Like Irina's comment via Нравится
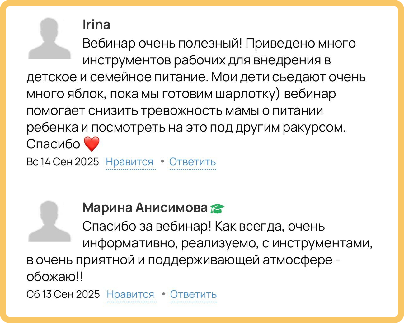 tap(129, 162)
